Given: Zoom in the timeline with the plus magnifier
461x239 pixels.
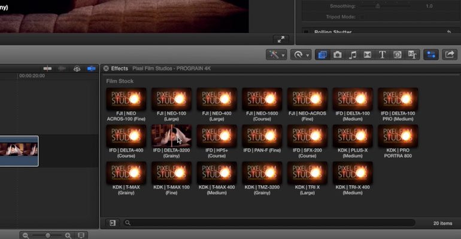Looking at the screenshot, I should pyautogui.click(x=68, y=235).
